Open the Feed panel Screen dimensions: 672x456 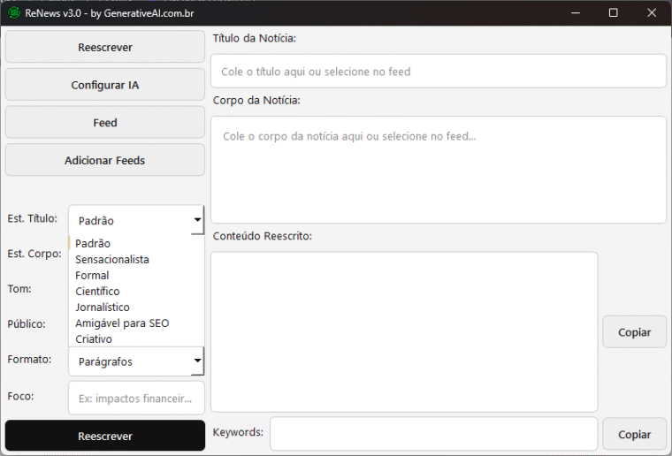105,123
